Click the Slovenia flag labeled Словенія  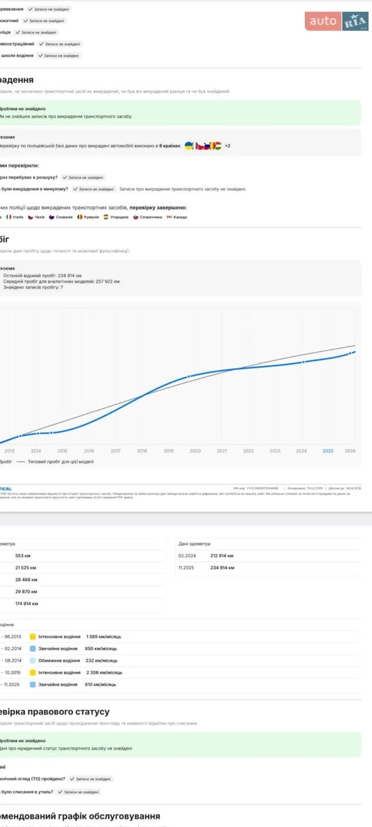[x=51, y=217]
